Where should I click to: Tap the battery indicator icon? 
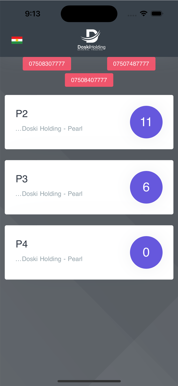tap(157, 14)
